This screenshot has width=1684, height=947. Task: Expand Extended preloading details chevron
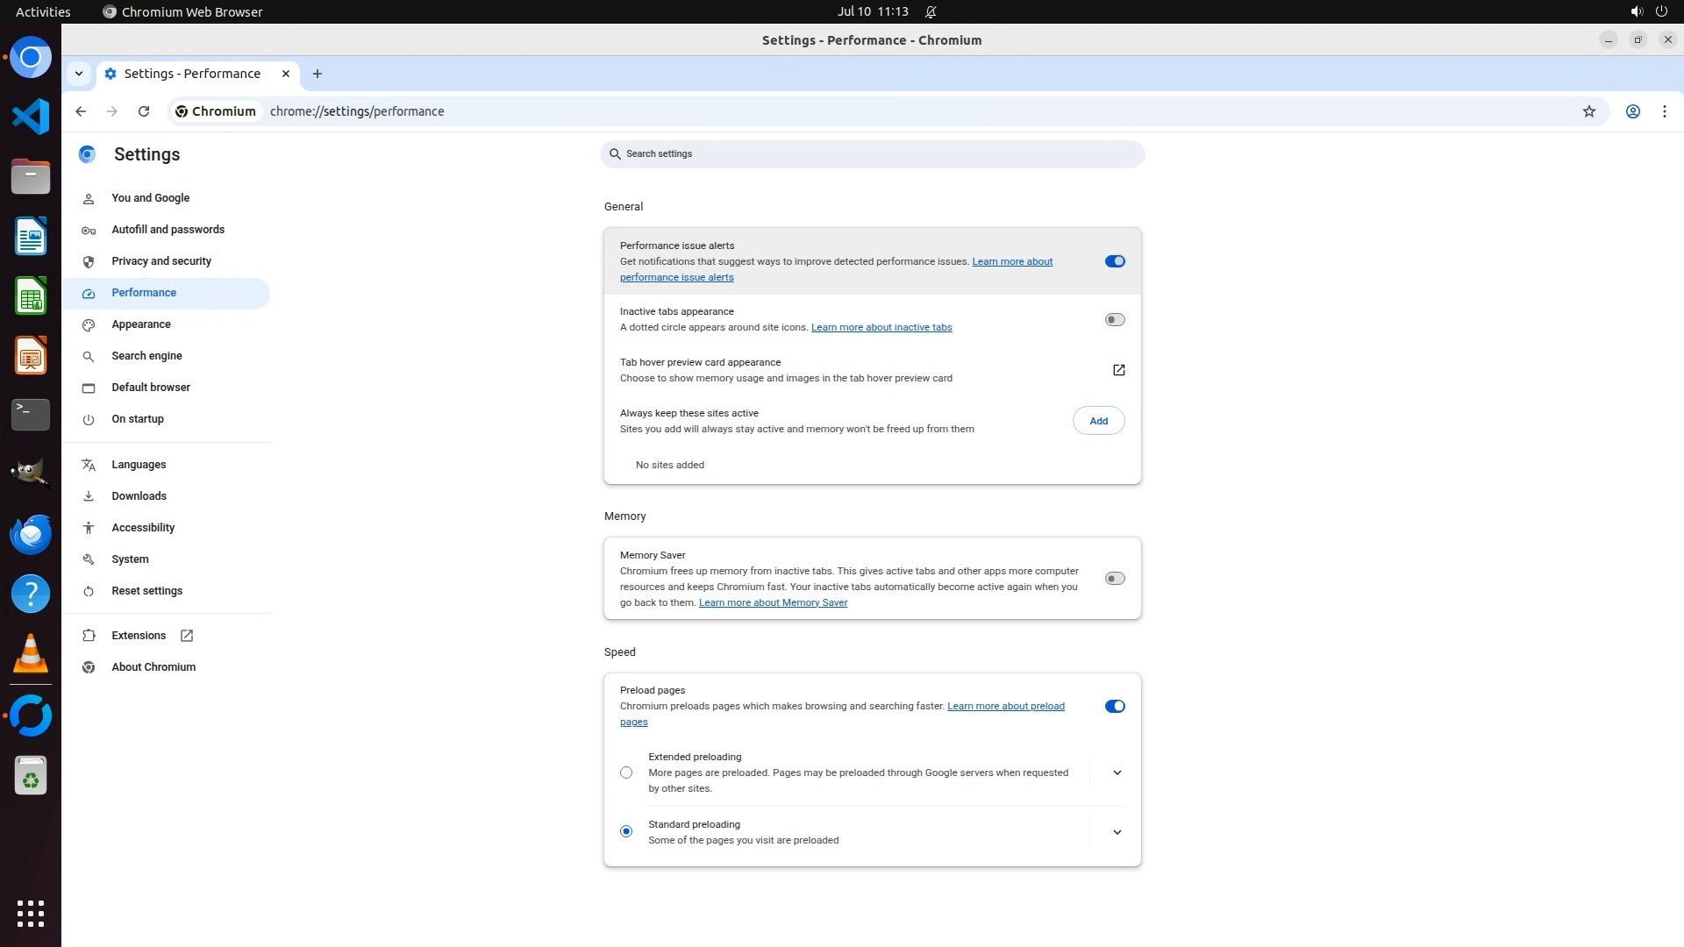(1117, 773)
